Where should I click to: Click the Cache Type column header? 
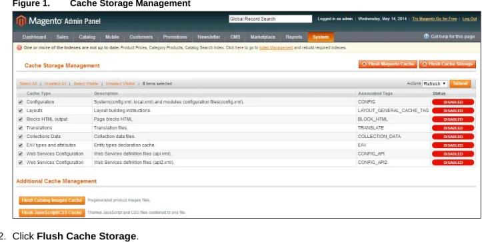pos(39,93)
